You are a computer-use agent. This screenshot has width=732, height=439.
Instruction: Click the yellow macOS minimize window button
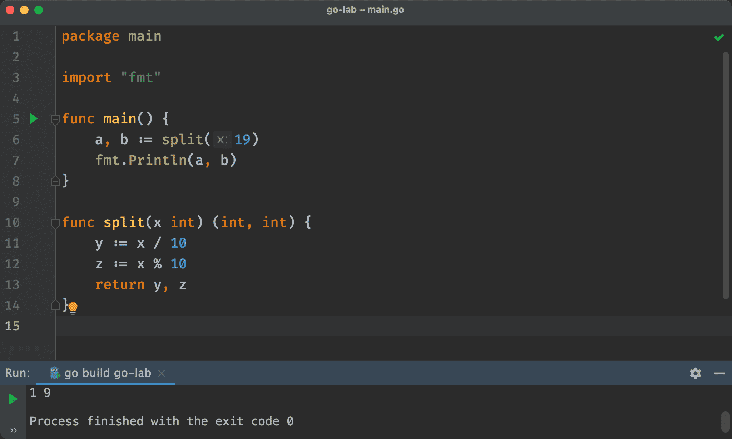coord(24,10)
